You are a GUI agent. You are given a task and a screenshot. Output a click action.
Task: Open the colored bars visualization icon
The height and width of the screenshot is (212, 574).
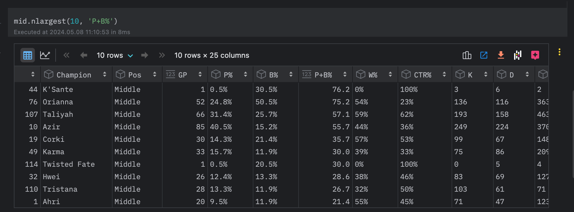(x=518, y=55)
